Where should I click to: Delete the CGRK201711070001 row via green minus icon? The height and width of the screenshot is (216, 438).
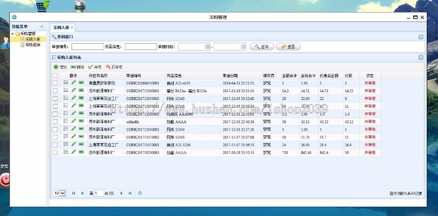tap(81, 144)
